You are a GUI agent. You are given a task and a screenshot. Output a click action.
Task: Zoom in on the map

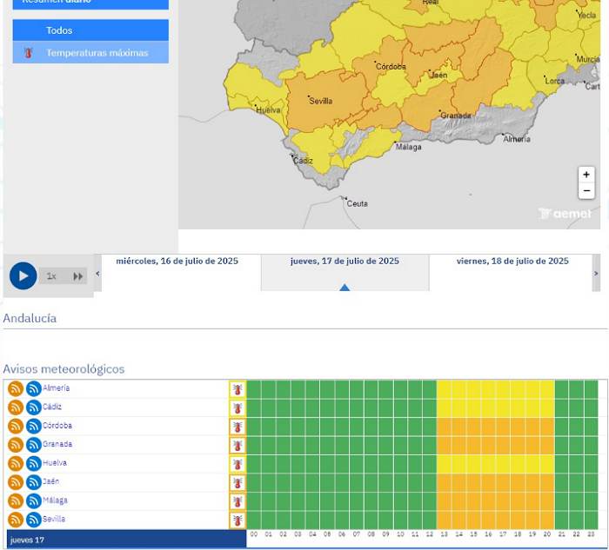coord(586,175)
